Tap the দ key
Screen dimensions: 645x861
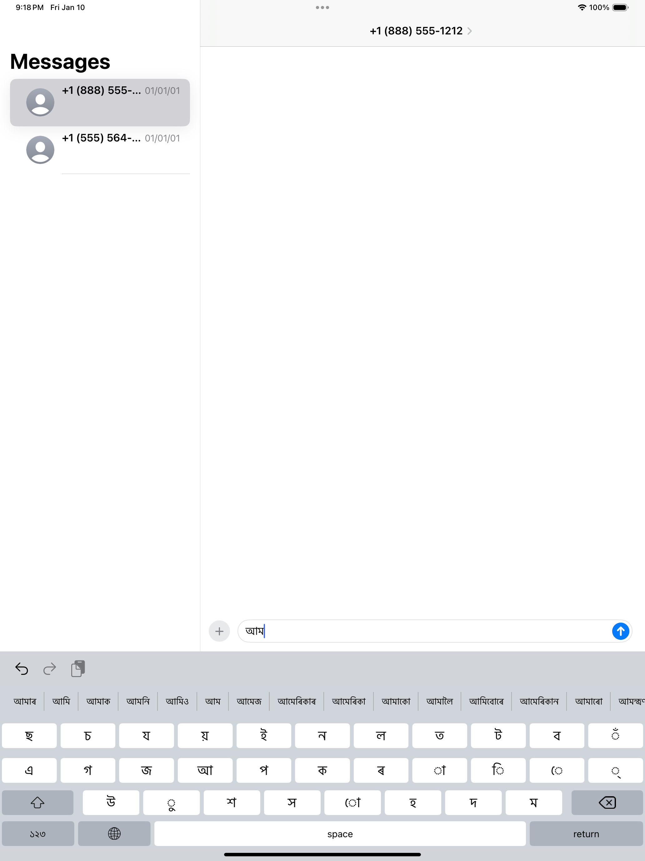click(x=473, y=802)
